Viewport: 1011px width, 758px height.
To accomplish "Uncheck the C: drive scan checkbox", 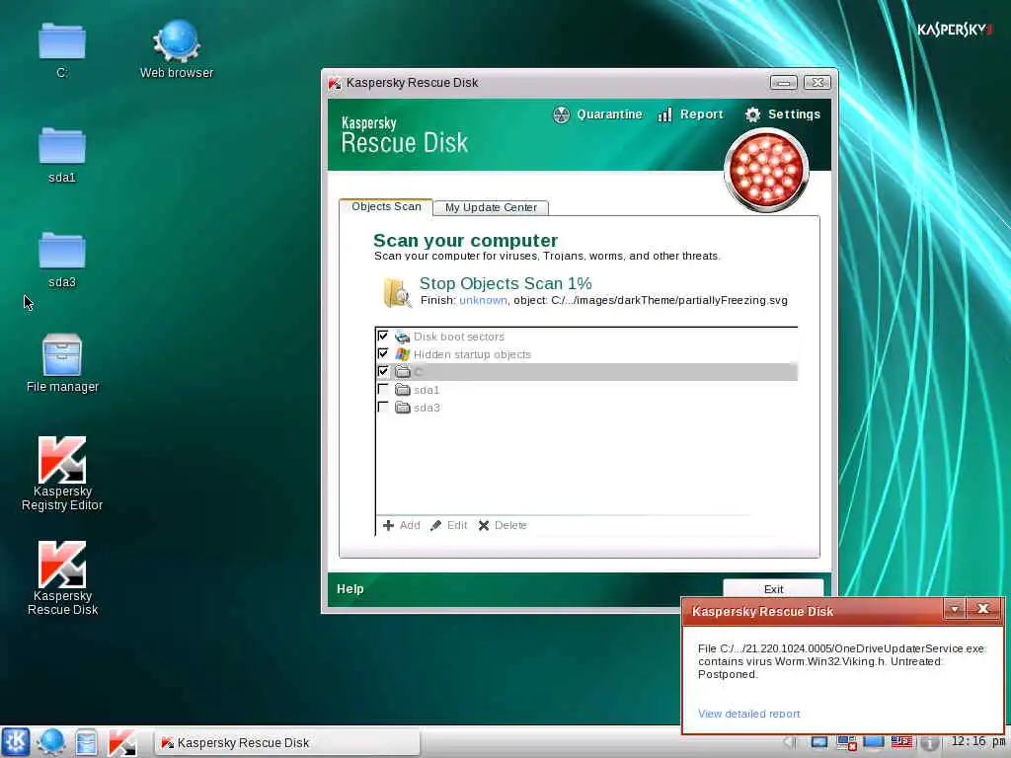I will click(383, 371).
